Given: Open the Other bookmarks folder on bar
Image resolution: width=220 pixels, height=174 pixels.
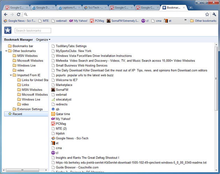Looking at the screenshot, I should point(203,21).
